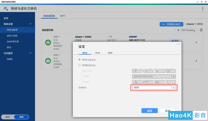Open DDNS in the sidebar
This screenshot has height=121, width=208.
pos(10,59)
